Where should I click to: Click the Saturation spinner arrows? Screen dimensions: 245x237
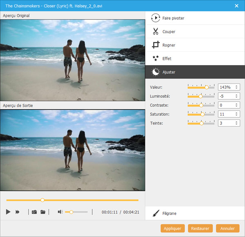pyautogui.click(x=236, y=114)
